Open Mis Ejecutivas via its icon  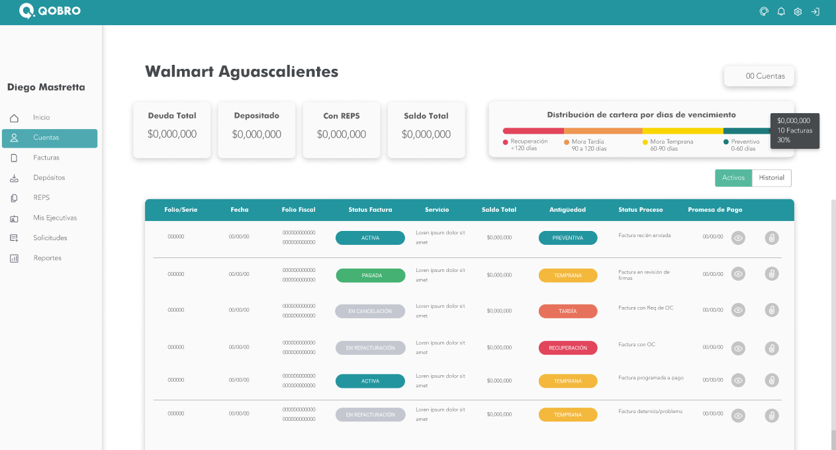(14, 218)
